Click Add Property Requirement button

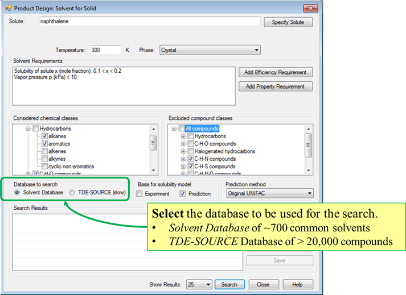click(276, 86)
